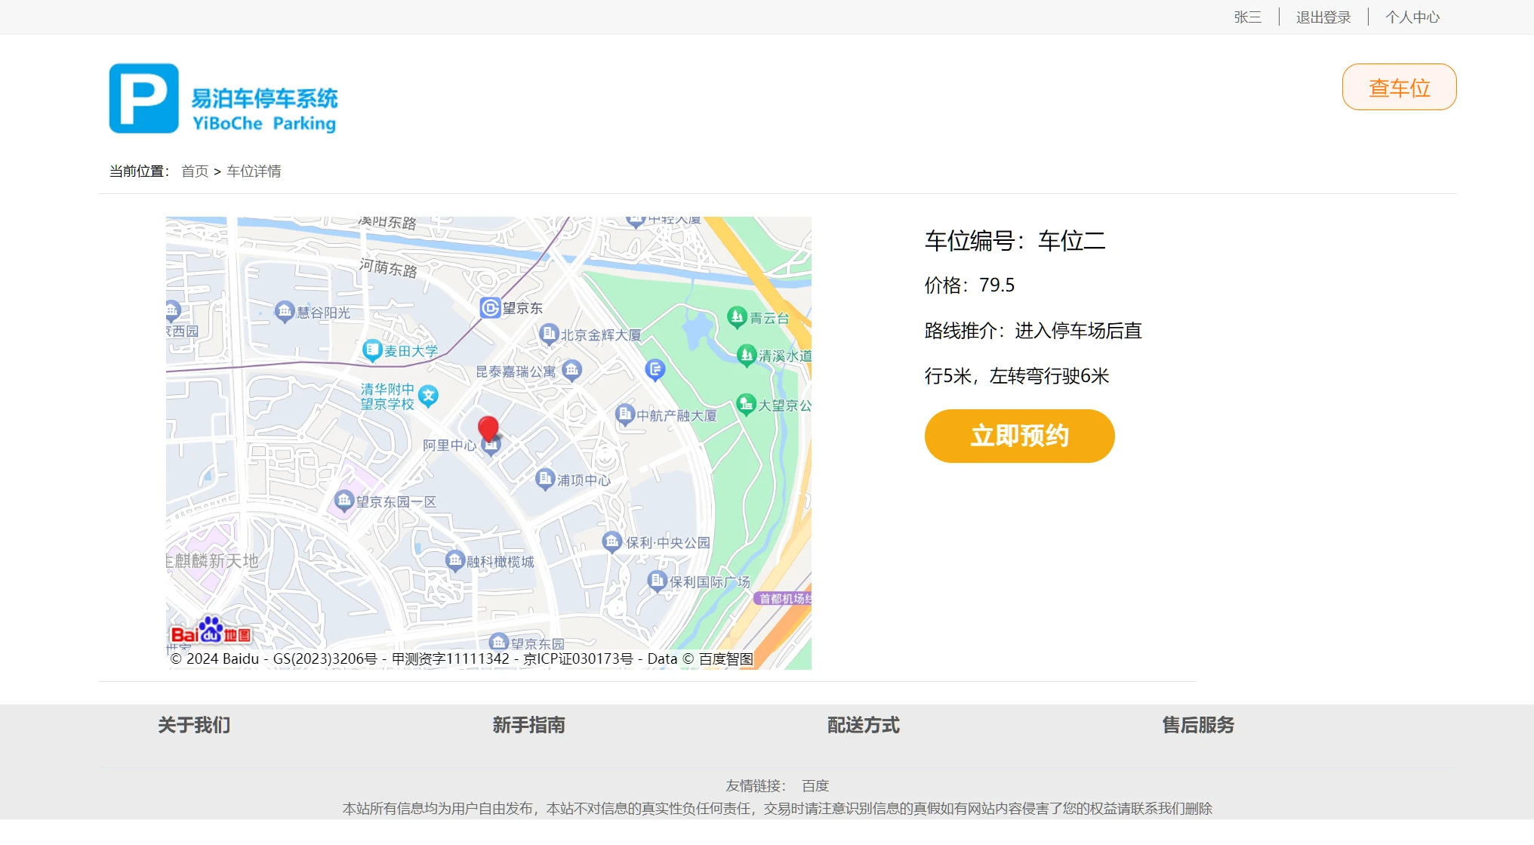1534x845 pixels.
Task: Go to 首页 in the breadcrumb
Action: tap(195, 171)
